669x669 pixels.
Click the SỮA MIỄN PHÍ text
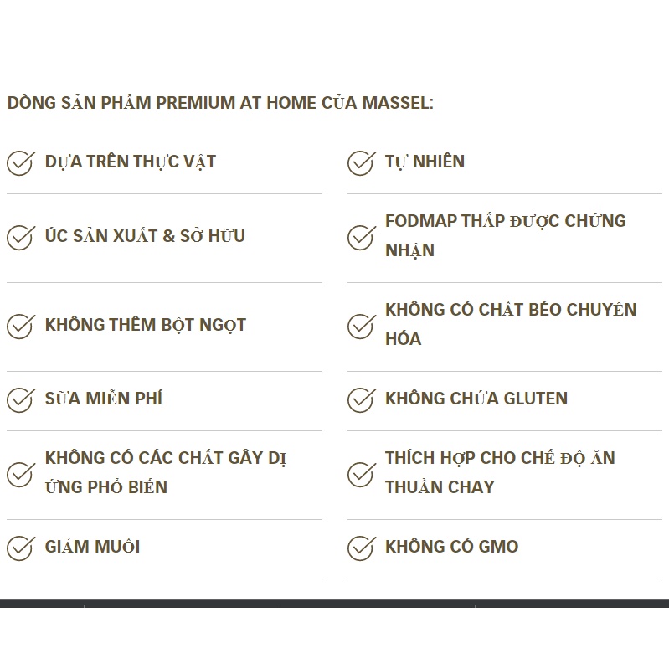tap(104, 399)
